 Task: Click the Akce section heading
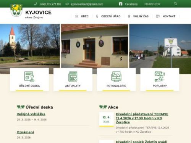[113, 107]
